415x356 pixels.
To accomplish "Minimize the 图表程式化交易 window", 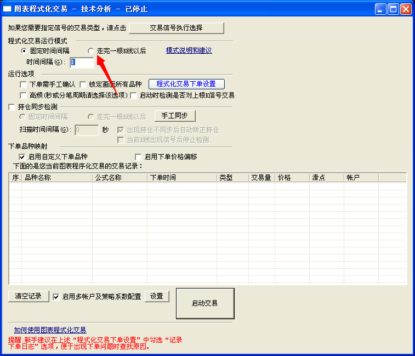I will point(380,9).
